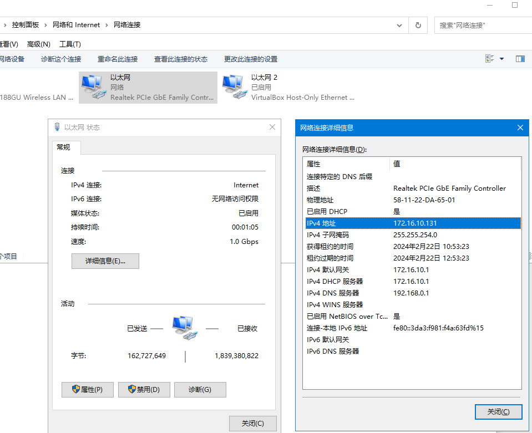Toggle the preview pane icon

[520, 59]
